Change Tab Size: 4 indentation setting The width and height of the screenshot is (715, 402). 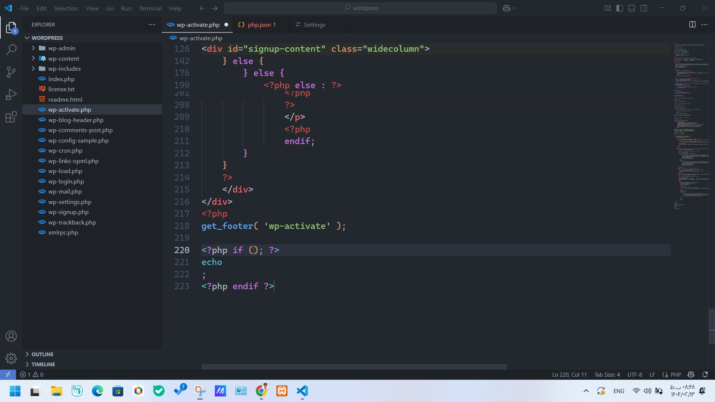(607, 374)
